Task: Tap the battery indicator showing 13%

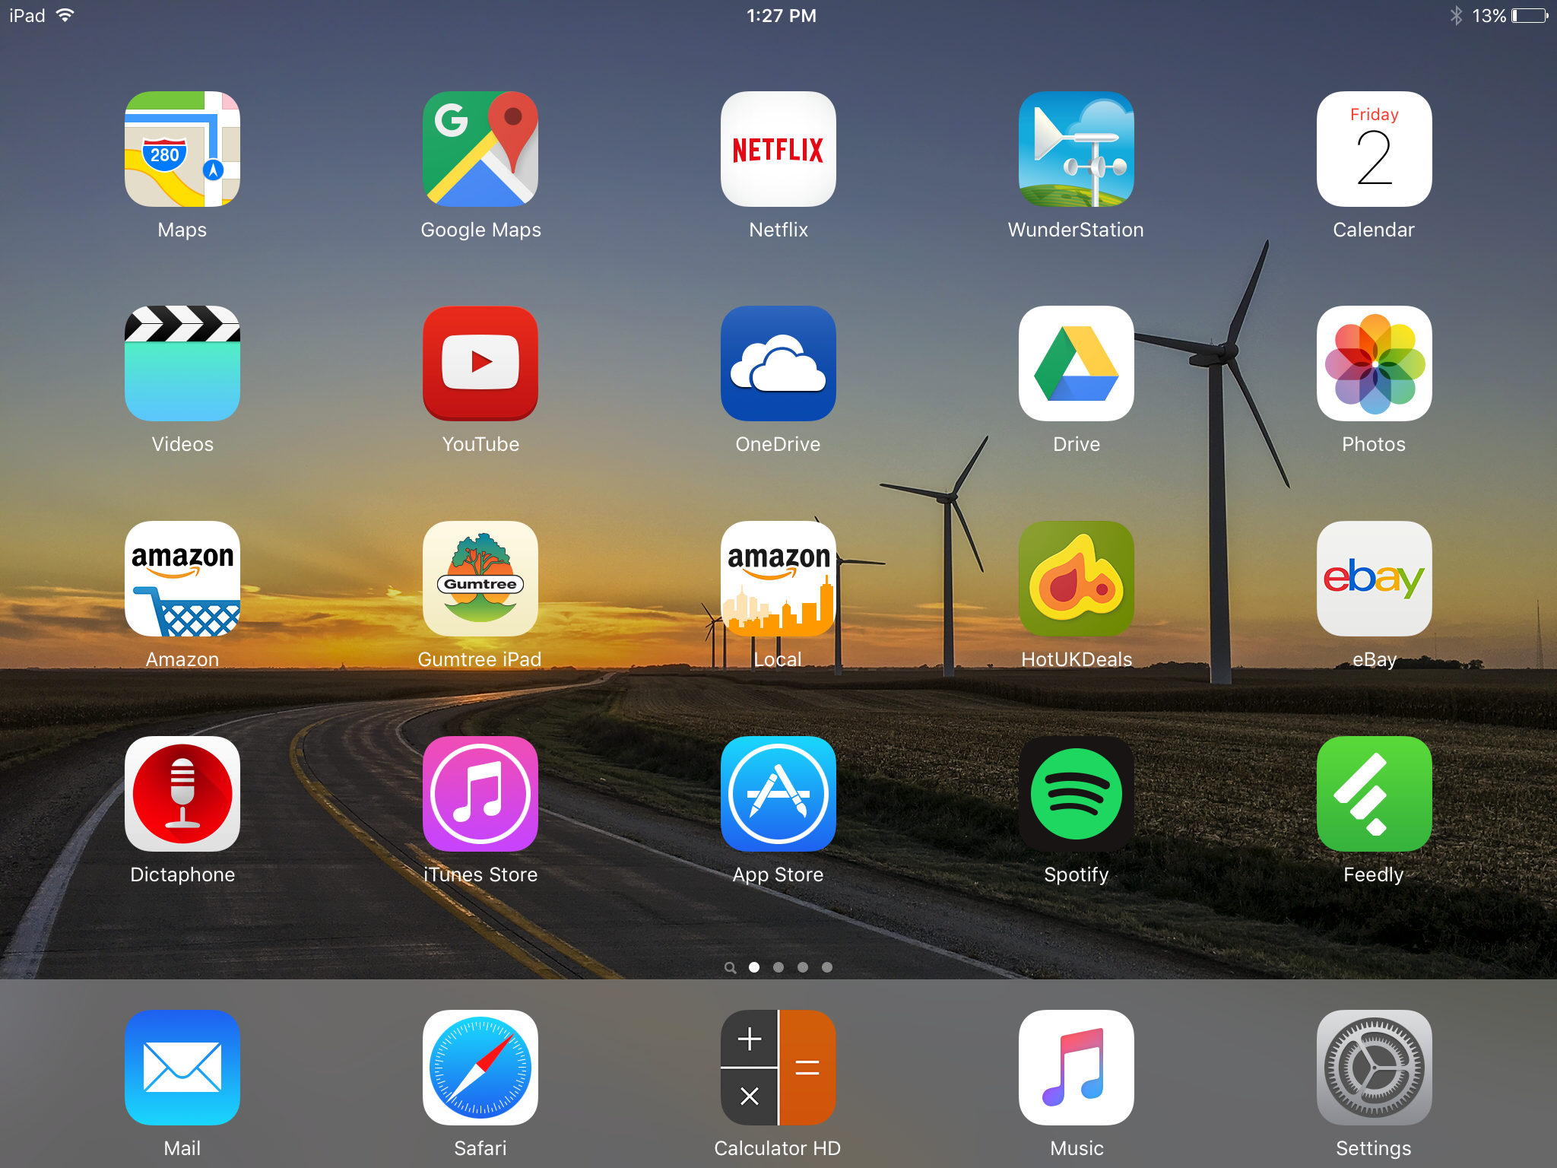Action: (x=1510, y=15)
